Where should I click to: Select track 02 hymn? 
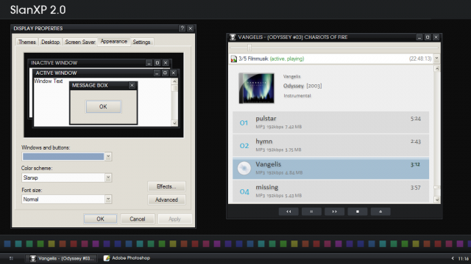(330, 145)
